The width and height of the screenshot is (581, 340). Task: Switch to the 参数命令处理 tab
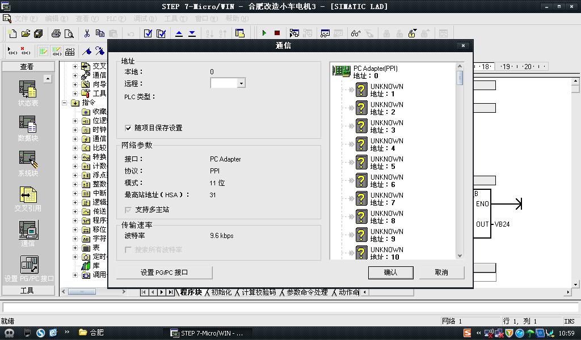click(307, 292)
